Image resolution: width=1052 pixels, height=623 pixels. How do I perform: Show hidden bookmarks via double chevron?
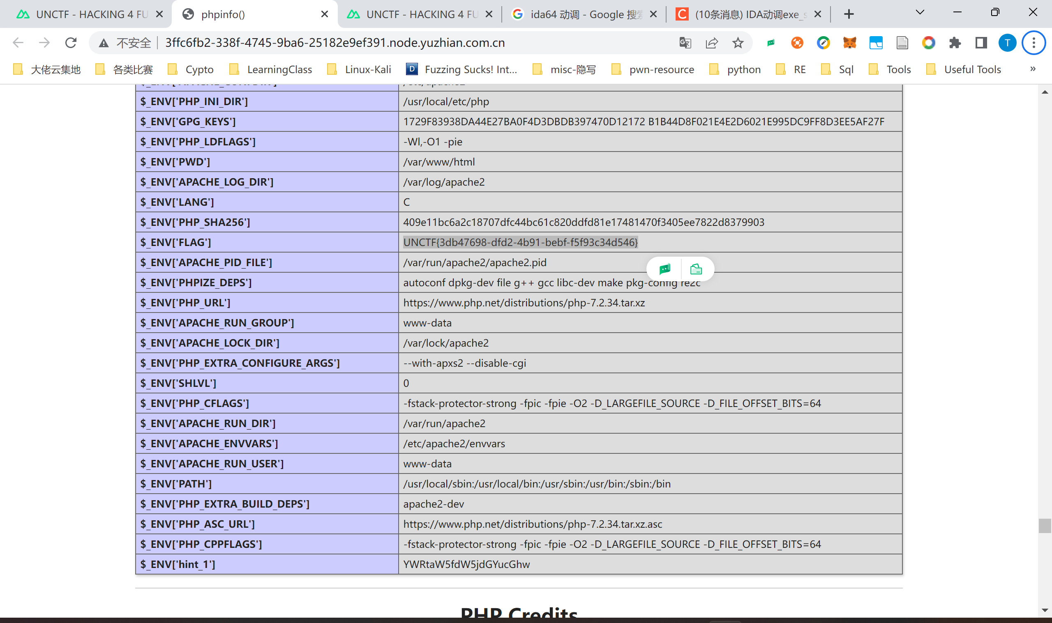(1033, 69)
